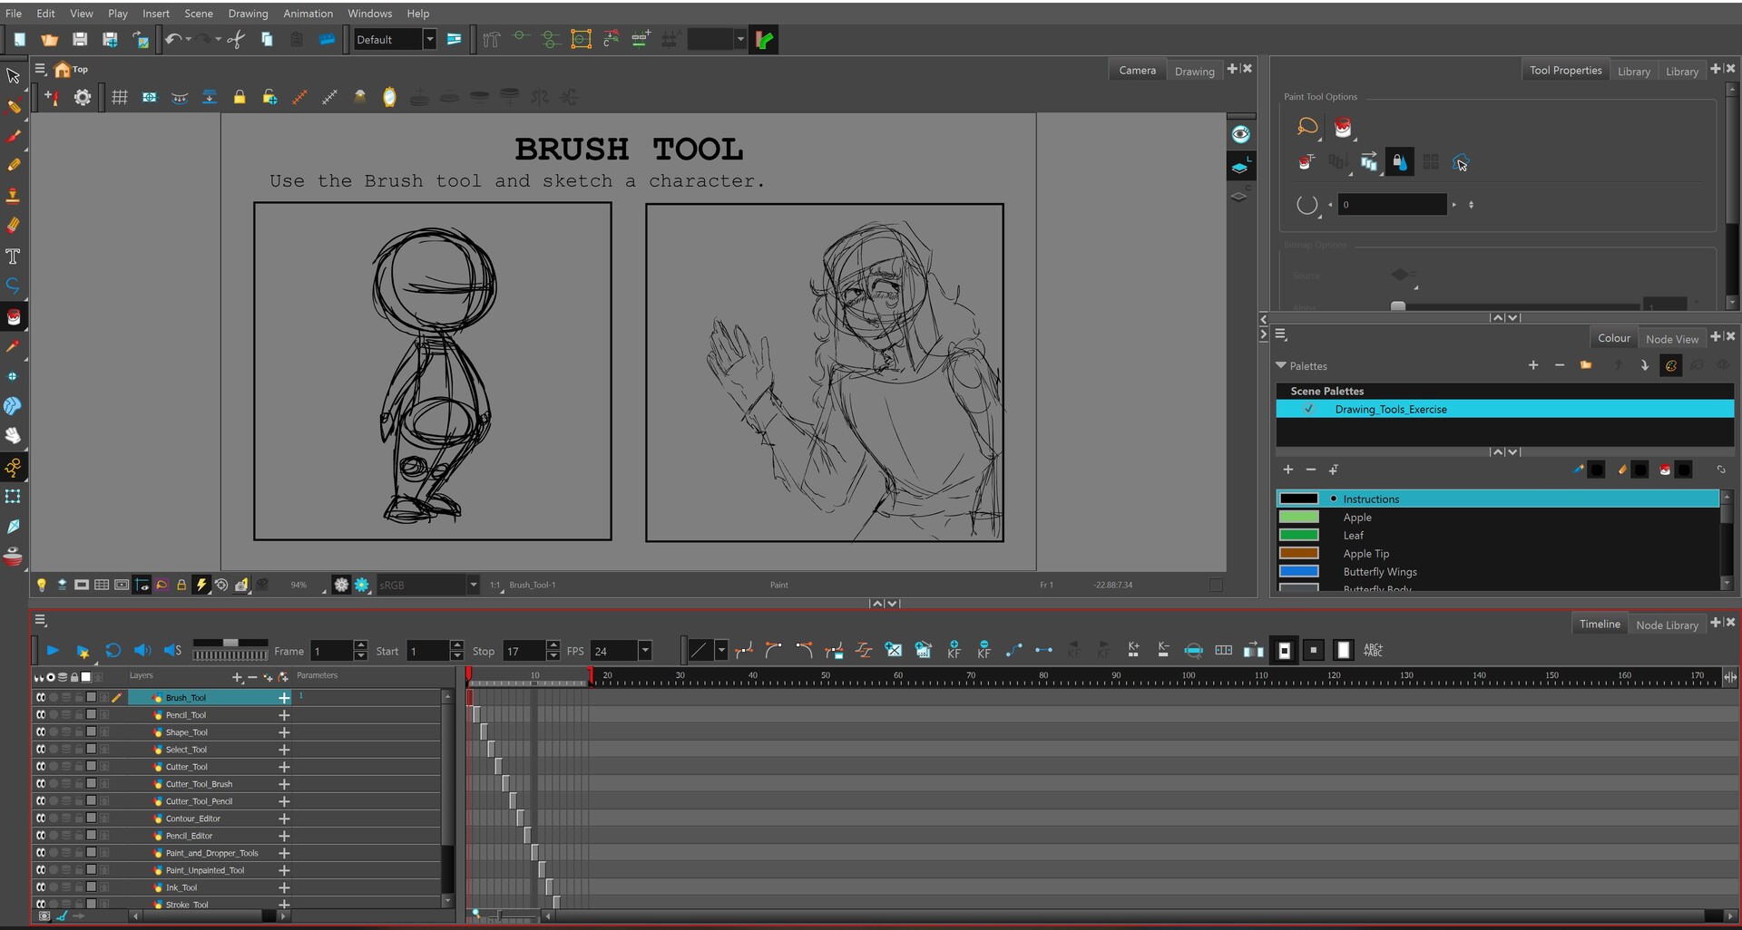The height and width of the screenshot is (930, 1742).
Task: Select the Eraser tool
Action: click(x=15, y=224)
